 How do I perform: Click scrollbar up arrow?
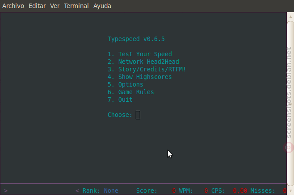pyautogui.click(x=290, y=17)
